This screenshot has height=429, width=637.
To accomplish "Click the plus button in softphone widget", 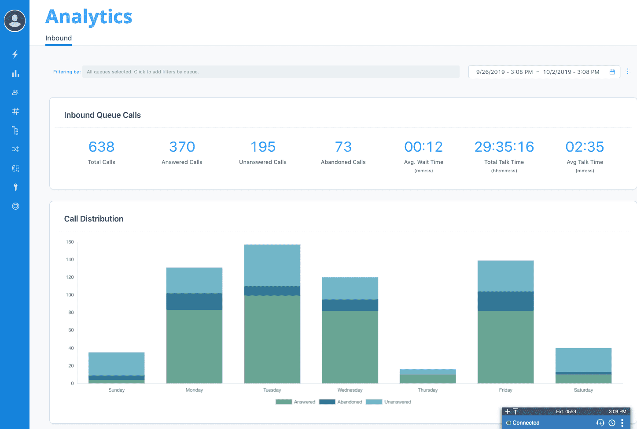I will click(508, 411).
